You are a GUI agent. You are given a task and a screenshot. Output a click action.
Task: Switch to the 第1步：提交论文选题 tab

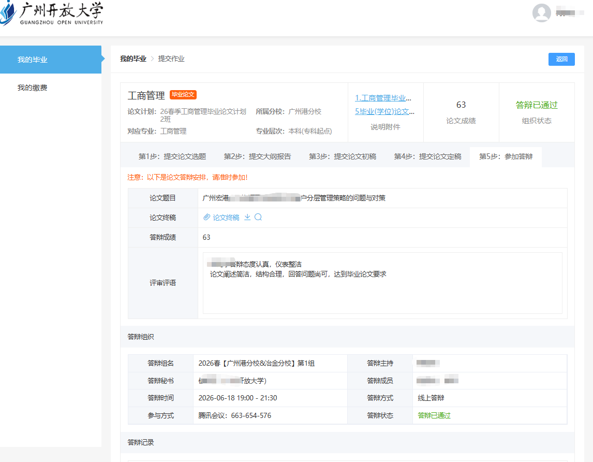pos(172,157)
